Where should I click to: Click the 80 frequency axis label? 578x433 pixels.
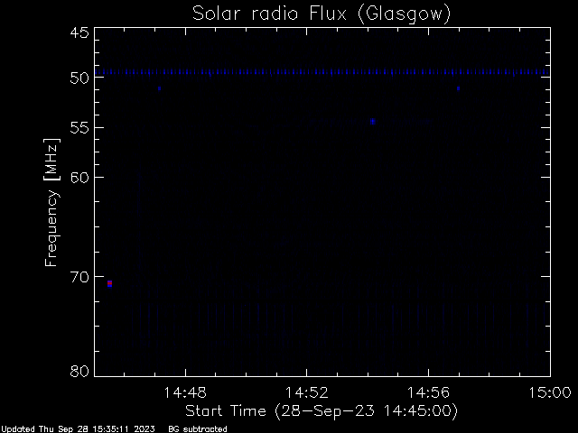pos(79,371)
